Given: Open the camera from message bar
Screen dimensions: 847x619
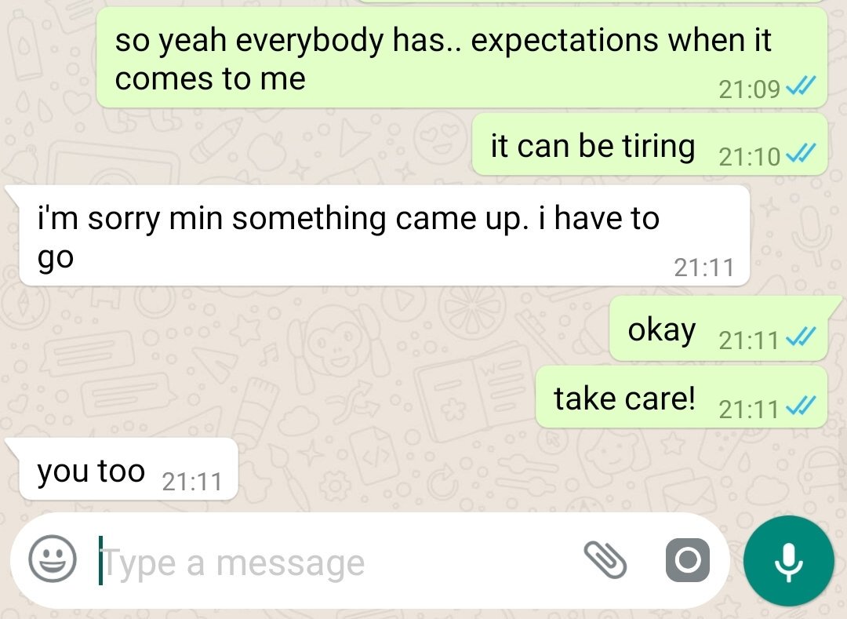Looking at the screenshot, I should coord(687,560).
